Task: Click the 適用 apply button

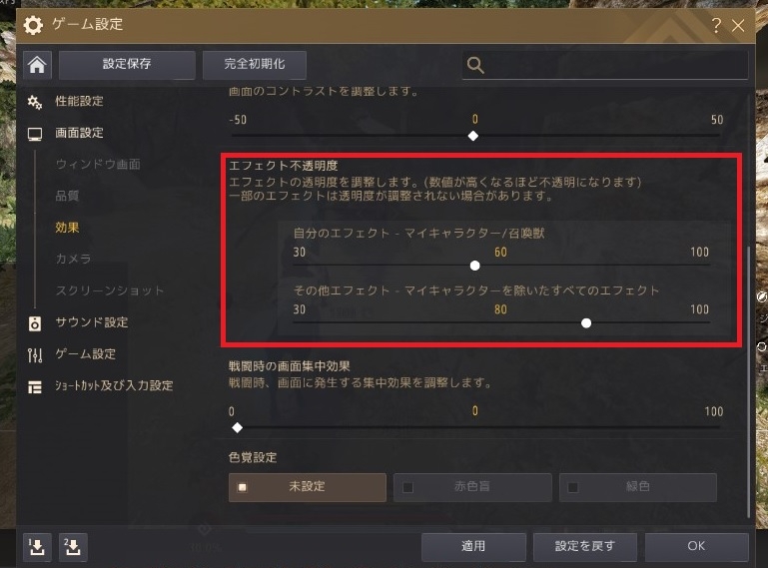Action: [x=473, y=546]
